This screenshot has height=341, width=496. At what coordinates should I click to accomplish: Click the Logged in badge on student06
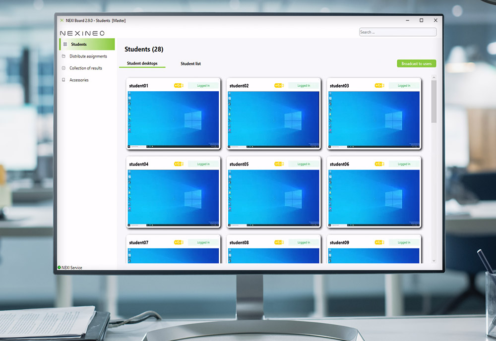click(x=404, y=164)
